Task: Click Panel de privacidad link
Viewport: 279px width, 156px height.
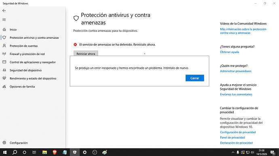Action: click(232, 137)
